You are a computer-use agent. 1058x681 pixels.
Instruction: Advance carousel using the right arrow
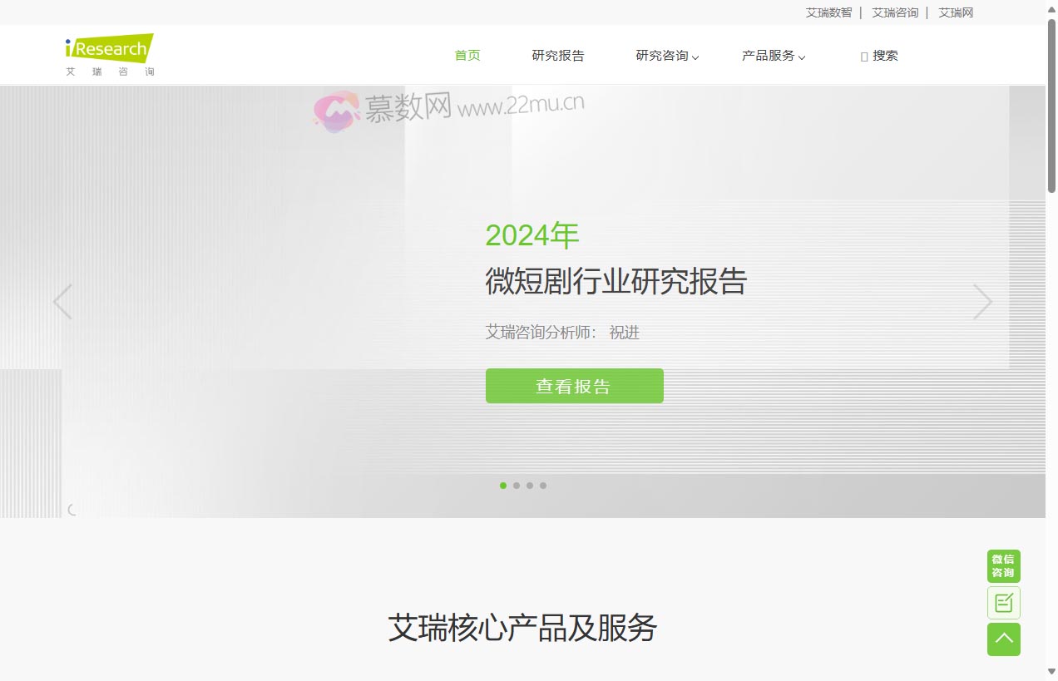point(982,302)
